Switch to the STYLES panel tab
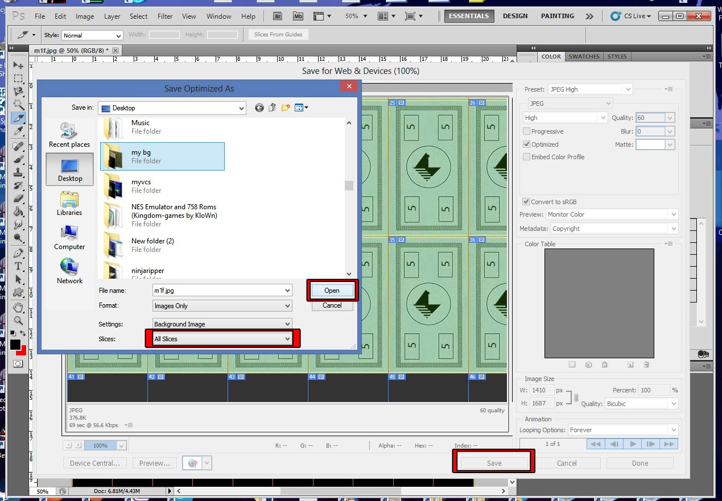Screen dimensions: 722x501 [617, 56]
